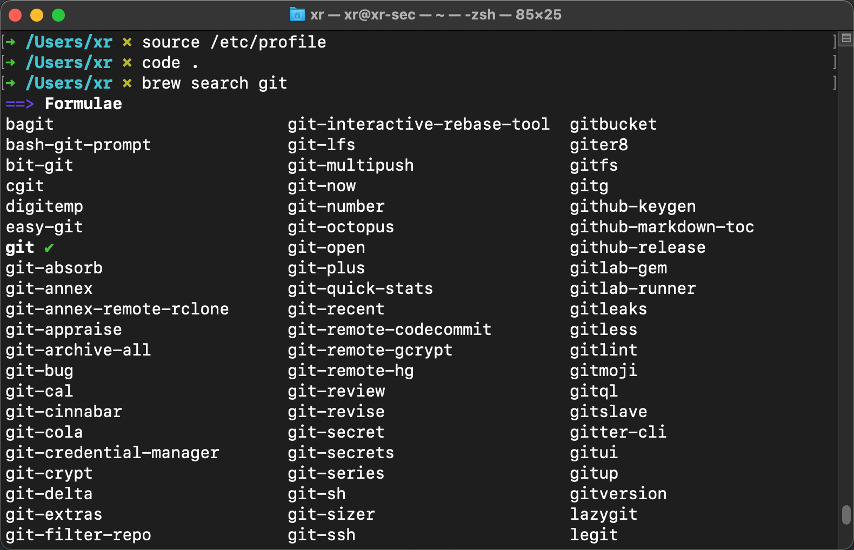The height and width of the screenshot is (550, 854).
Task: Click the 'bash-git-prompt' entry
Action: pyautogui.click(x=78, y=145)
